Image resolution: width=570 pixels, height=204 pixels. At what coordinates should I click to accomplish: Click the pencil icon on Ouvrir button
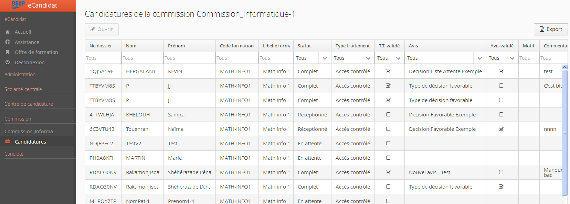[x=93, y=30]
